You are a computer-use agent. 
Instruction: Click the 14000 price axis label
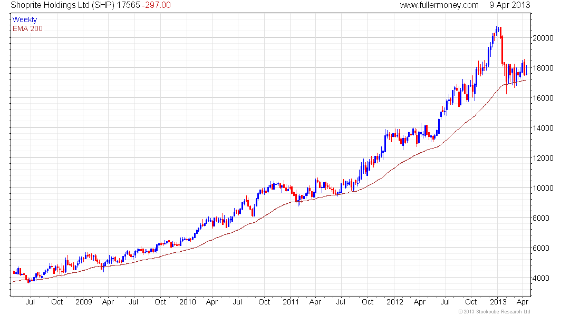click(x=543, y=129)
